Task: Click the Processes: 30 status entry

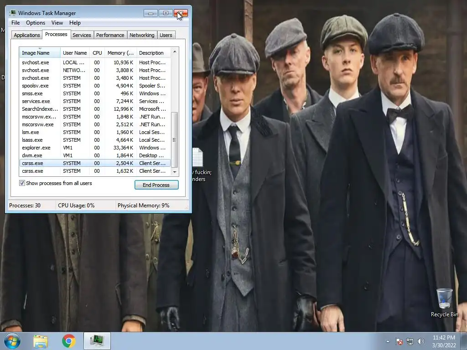Action: click(25, 206)
